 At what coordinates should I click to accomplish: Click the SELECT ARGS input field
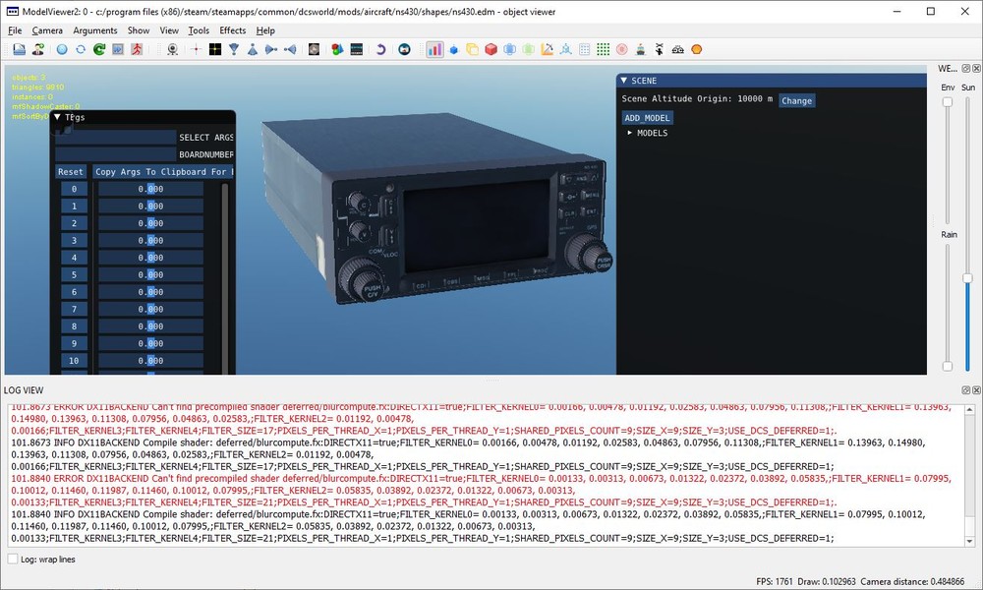[115, 138]
